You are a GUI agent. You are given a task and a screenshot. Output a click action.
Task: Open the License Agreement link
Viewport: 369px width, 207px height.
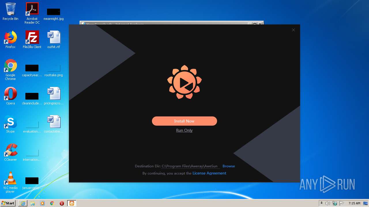209,173
